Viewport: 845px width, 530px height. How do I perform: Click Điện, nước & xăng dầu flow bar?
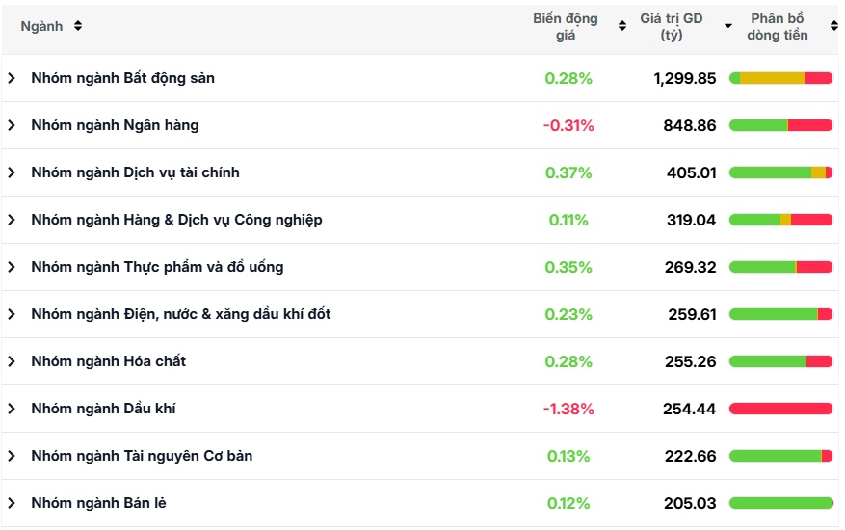[x=780, y=314]
